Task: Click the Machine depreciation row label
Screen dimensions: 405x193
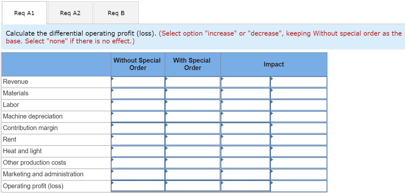Action: point(33,117)
